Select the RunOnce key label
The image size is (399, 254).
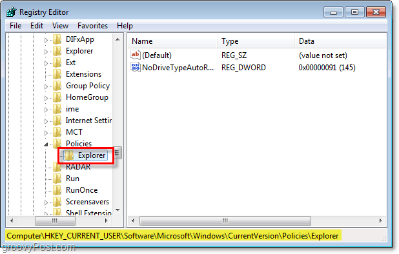click(x=82, y=190)
